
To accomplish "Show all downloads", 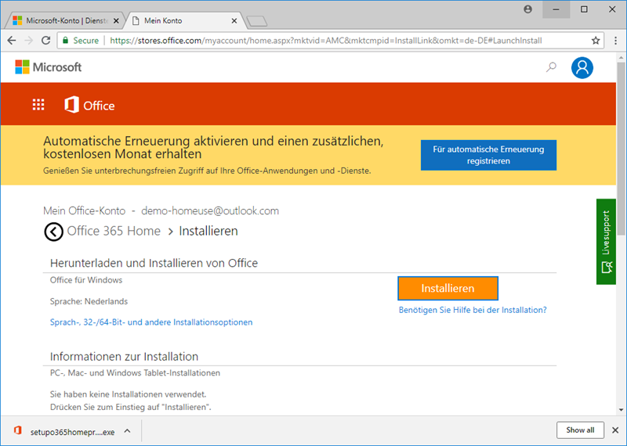I will (580, 430).
